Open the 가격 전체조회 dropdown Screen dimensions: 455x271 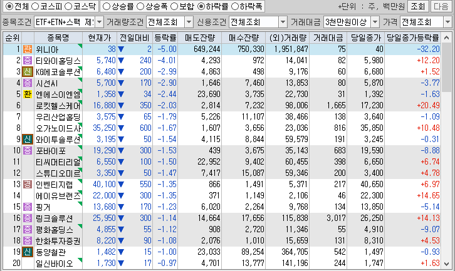[447, 22]
